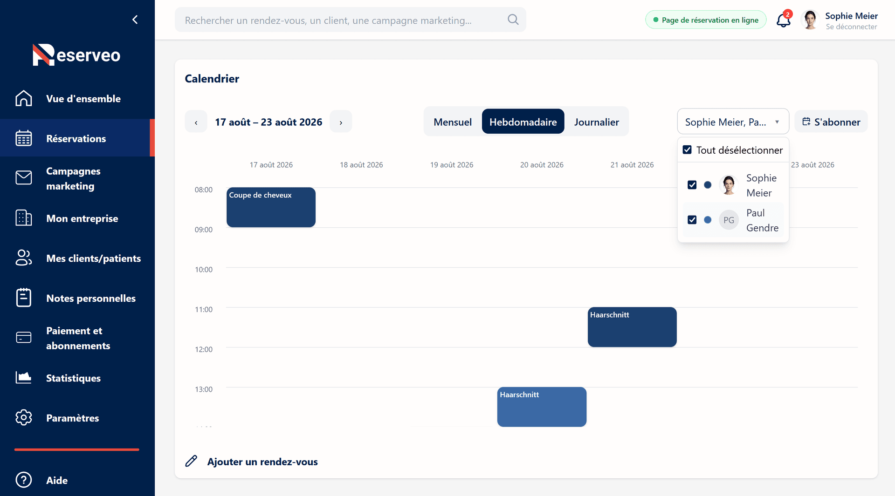The image size is (895, 496).
Task: Uncheck Sophie Meier in staff list
Action: (x=692, y=185)
